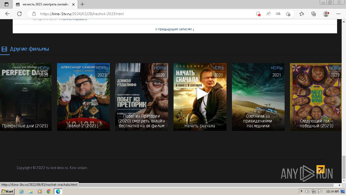Click the 'Начать сначала' title text
This screenshot has height=195, width=346.
200,126
